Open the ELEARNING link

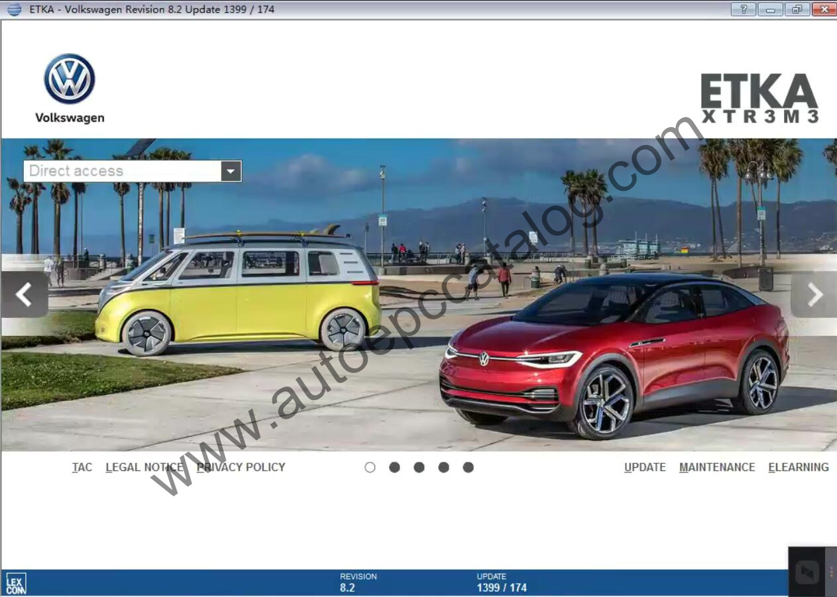(x=799, y=467)
